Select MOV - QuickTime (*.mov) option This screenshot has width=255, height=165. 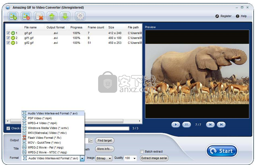point(53,143)
